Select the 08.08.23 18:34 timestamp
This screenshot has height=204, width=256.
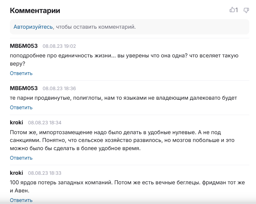tap(45, 123)
